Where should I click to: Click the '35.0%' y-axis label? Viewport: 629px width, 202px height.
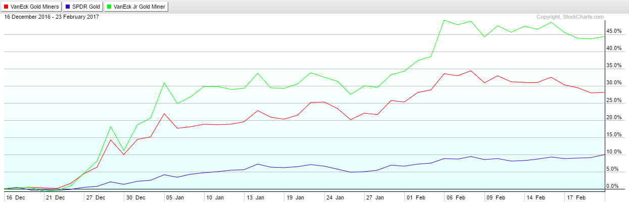click(x=614, y=66)
